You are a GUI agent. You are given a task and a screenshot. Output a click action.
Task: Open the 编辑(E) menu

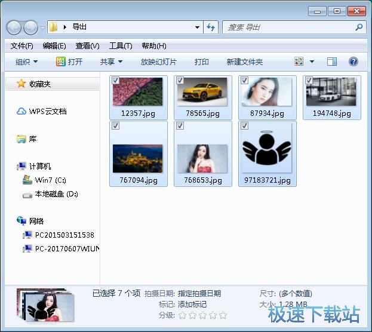coord(54,46)
